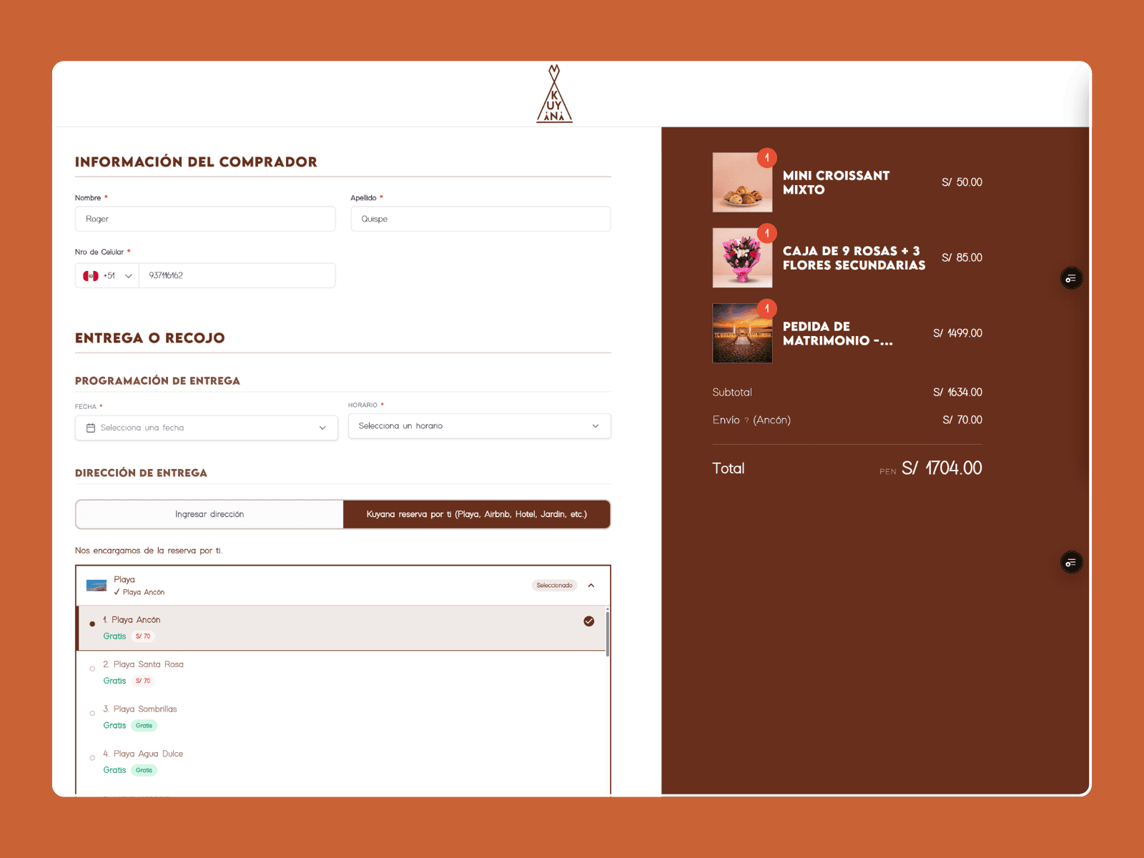Select Playa Sombrillas radio option
This screenshot has height=858, width=1144.
[92, 713]
